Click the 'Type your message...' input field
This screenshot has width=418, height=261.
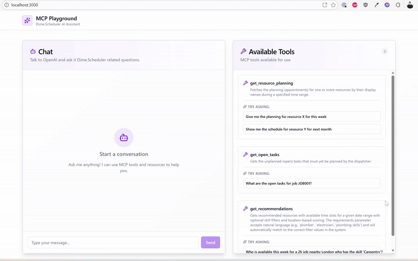(x=113, y=242)
